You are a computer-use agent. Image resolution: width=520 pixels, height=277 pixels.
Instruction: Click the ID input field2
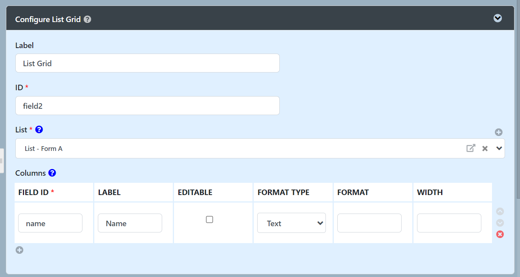(x=147, y=106)
